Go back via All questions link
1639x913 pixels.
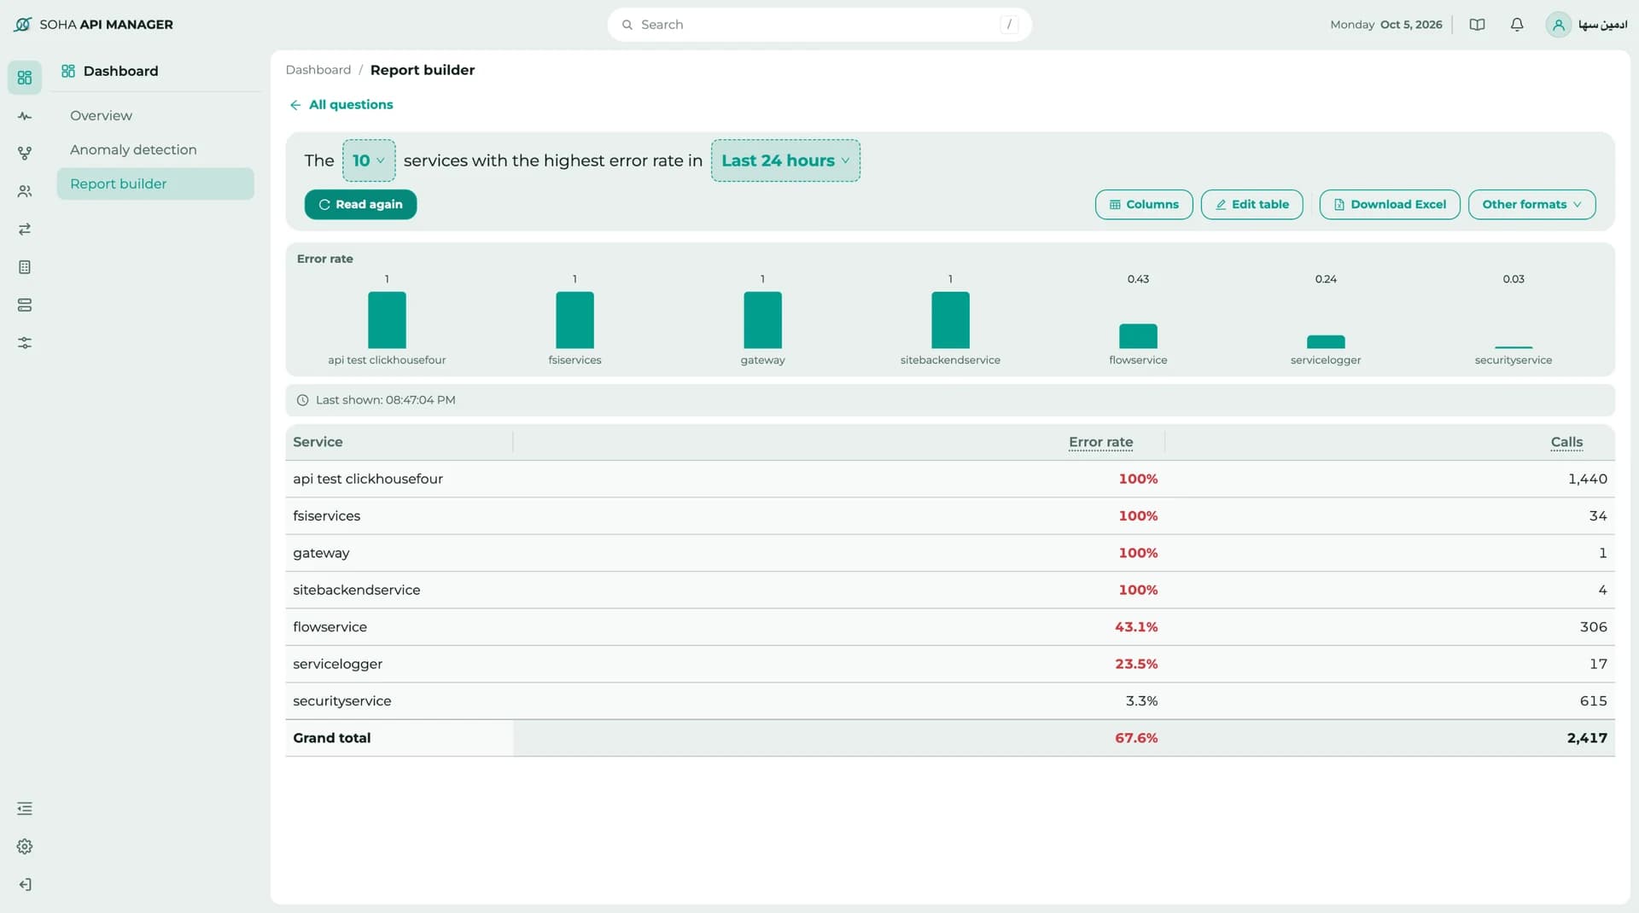(x=341, y=105)
